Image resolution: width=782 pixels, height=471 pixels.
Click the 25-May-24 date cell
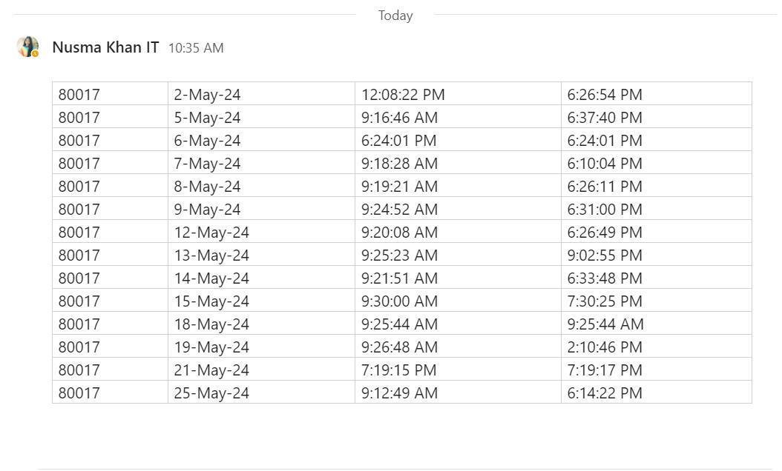(x=261, y=392)
